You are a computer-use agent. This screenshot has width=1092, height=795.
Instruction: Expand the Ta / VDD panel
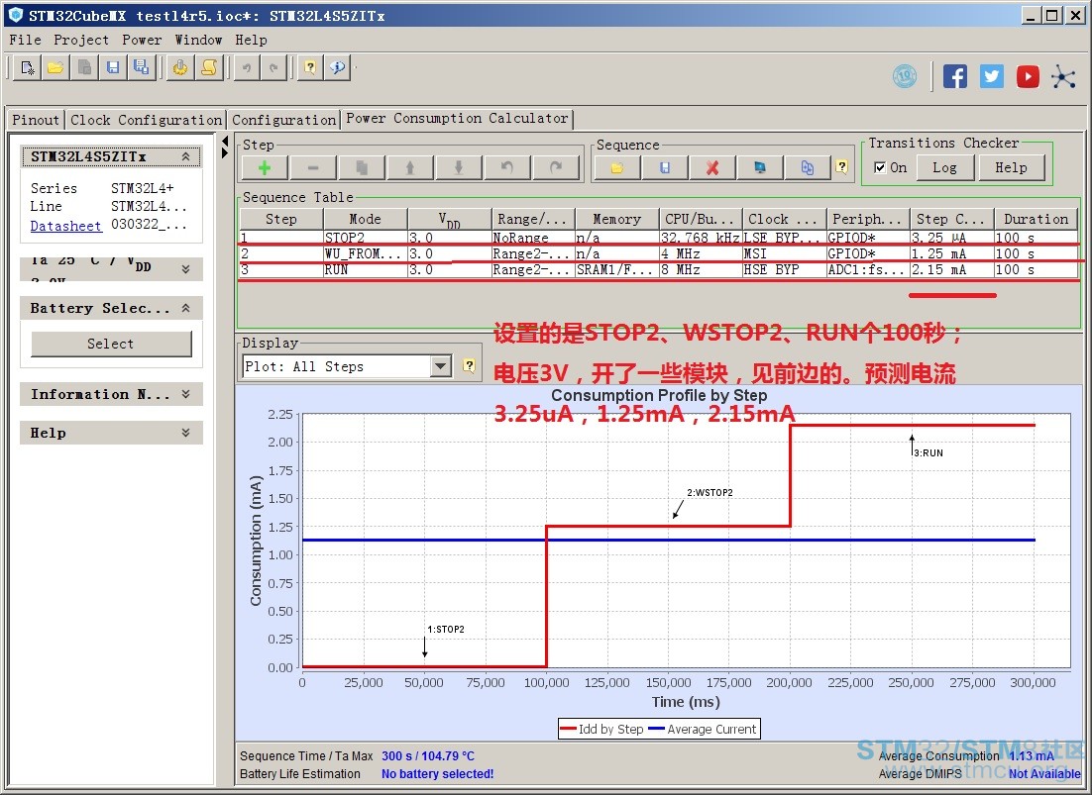click(x=186, y=268)
